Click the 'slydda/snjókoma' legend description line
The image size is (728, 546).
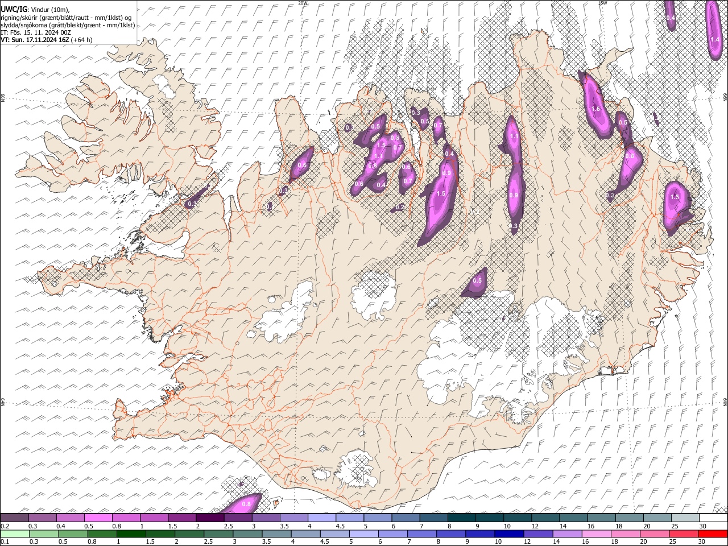[x=68, y=25]
